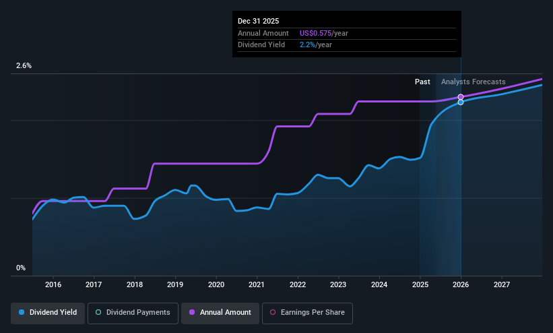This screenshot has height=333, width=553.
Task: Click the 2017 x-axis label
Action: [94, 284]
